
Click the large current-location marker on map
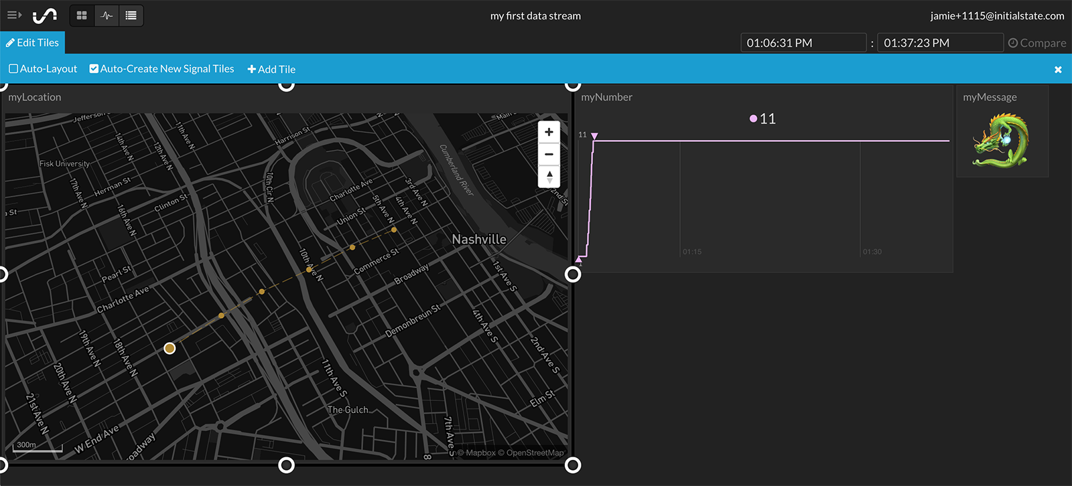point(170,348)
